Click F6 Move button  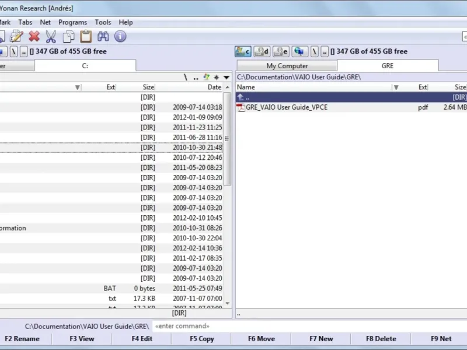262,339
